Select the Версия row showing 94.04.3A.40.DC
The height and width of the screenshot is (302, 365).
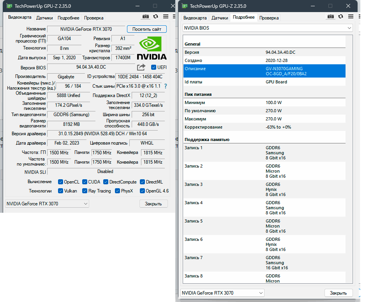[264, 52]
